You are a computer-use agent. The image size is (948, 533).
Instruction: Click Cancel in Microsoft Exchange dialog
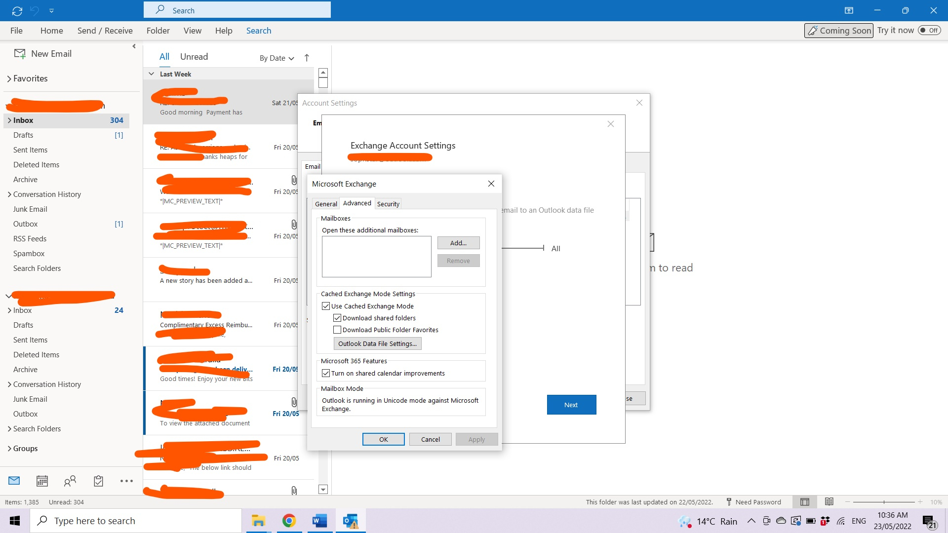pos(430,439)
